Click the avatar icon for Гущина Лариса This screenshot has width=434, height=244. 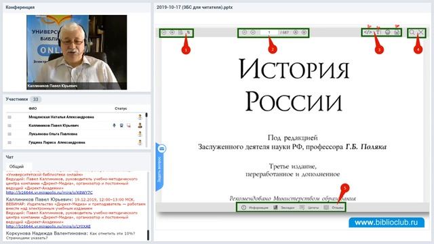coord(140,143)
